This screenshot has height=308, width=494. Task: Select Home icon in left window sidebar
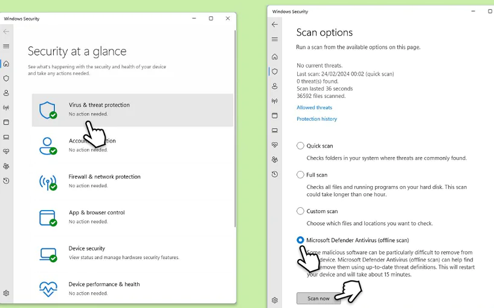[6, 63]
